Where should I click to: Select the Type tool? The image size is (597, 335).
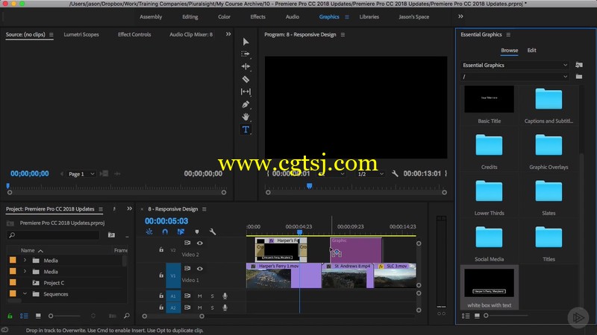[x=246, y=130]
